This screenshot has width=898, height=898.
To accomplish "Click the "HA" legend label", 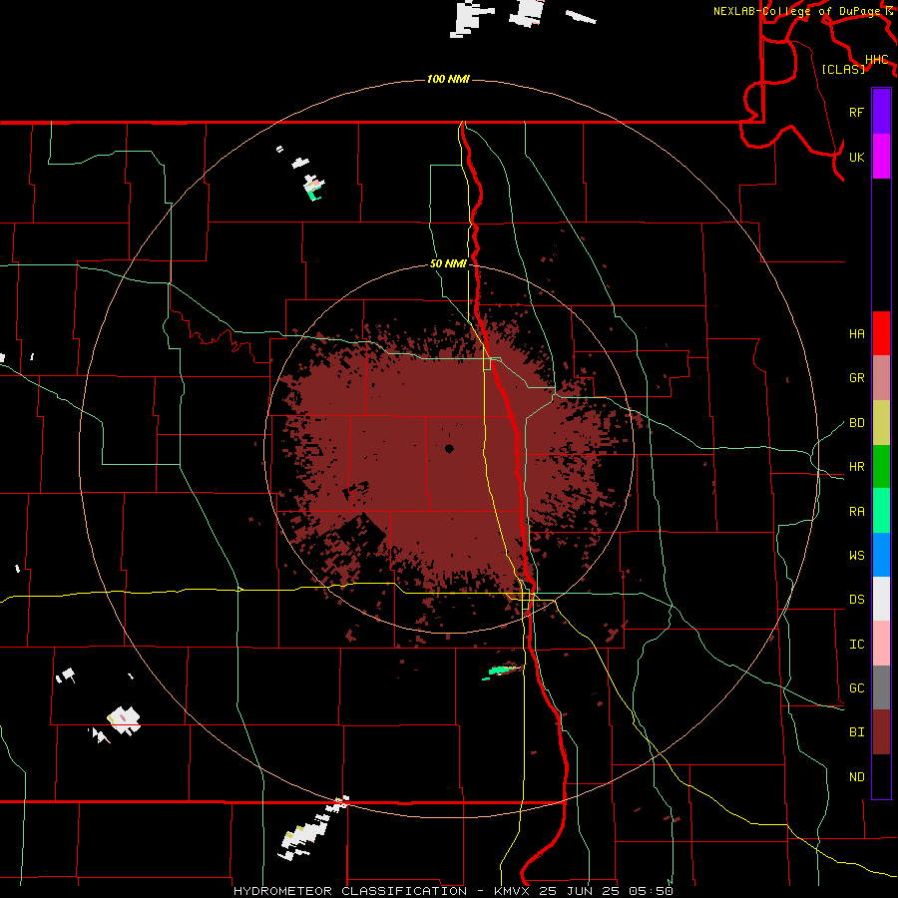I will tap(856, 334).
